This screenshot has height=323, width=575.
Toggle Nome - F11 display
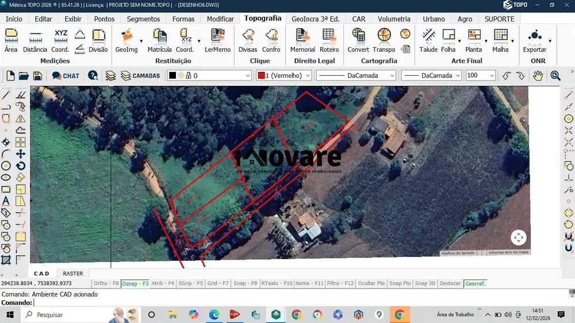pos(309,283)
